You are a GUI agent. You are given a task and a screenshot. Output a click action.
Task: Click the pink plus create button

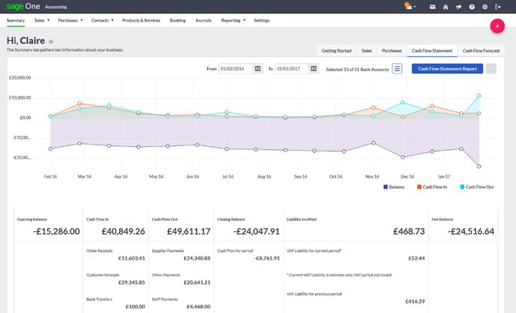pos(497,26)
